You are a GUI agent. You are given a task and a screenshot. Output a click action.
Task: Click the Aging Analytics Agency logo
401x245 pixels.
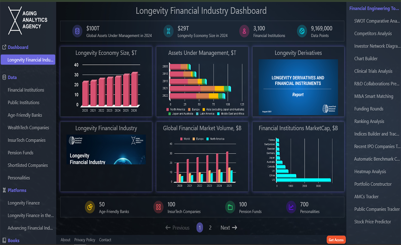(x=28, y=21)
